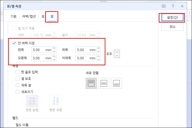Viewport: 192px width, 128px height.
Task: Close the 표/셀 속성 dialog
Action: (182, 6)
